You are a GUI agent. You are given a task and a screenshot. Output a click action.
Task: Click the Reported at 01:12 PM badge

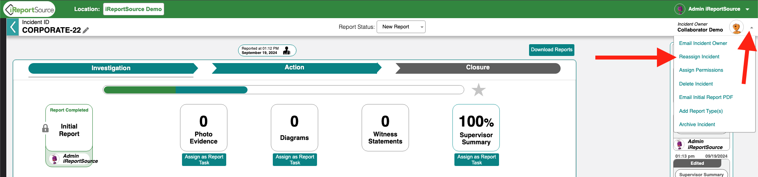[267, 50]
